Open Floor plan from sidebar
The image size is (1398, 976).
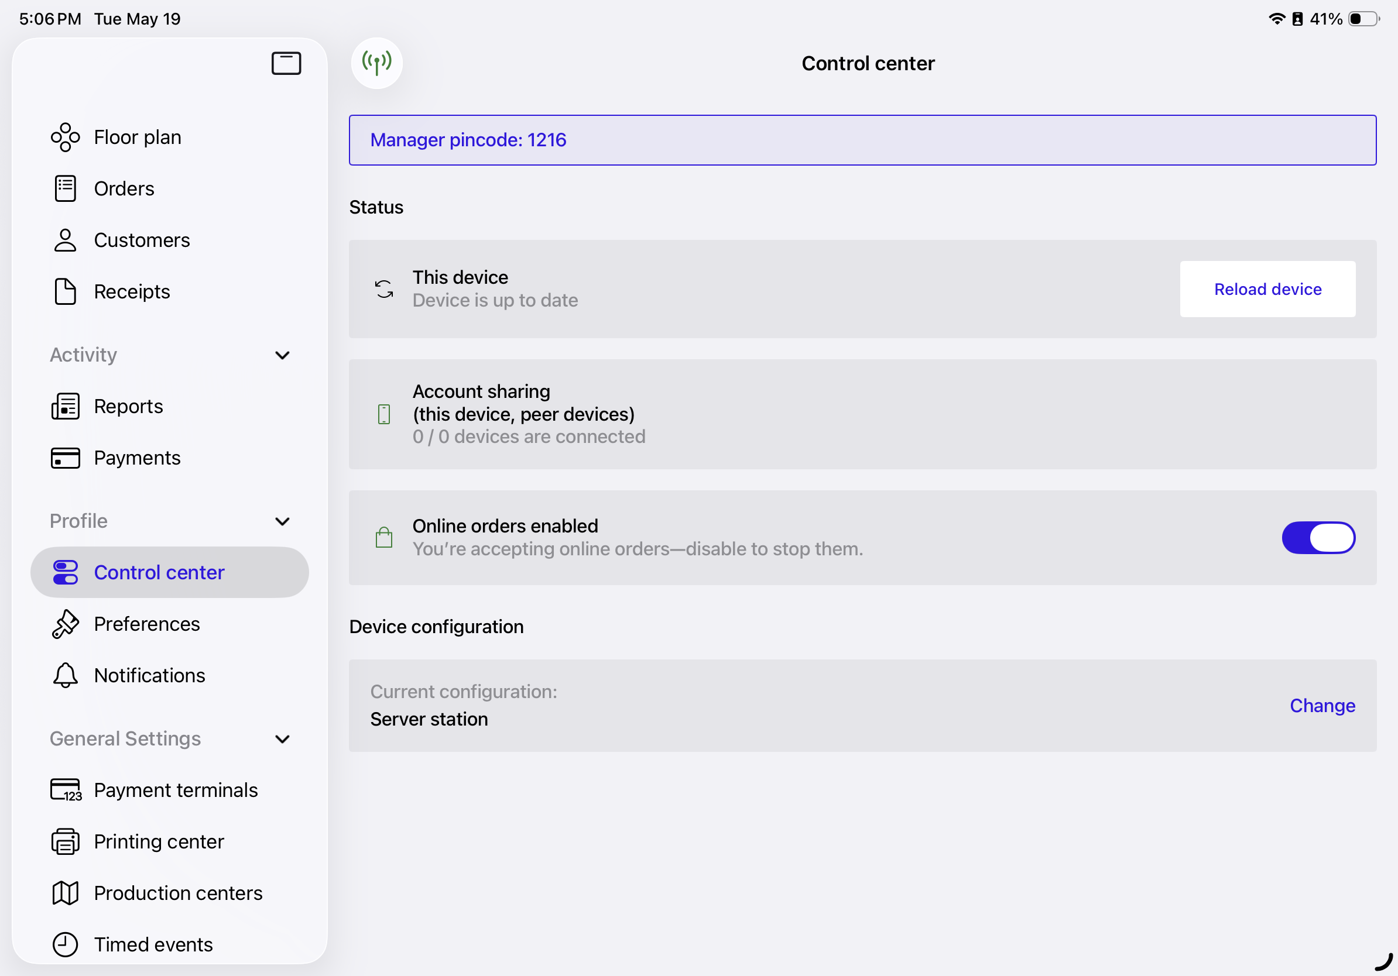[170, 138]
